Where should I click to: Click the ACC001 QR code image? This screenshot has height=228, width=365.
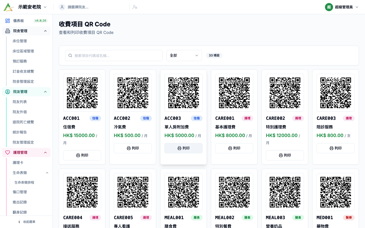tap(82, 93)
